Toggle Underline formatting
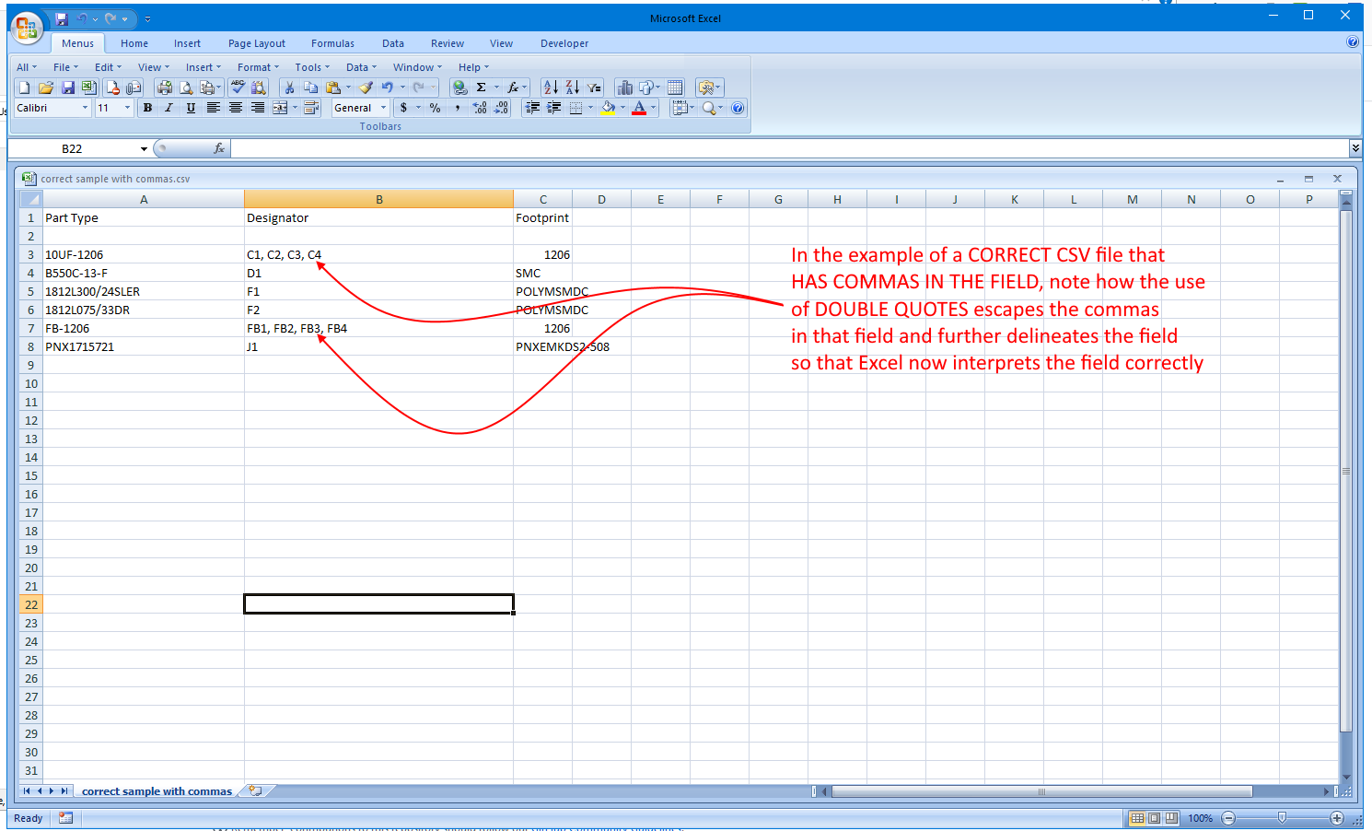The width and height of the screenshot is (1372, 831). 191,108
